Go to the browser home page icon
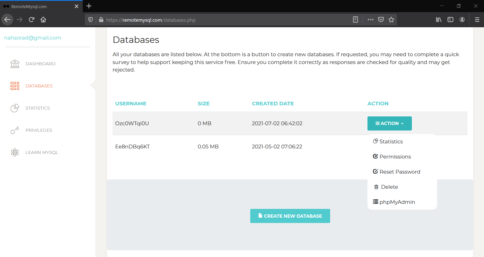Viewport: 484px width, 257px height. pos(43,20)
